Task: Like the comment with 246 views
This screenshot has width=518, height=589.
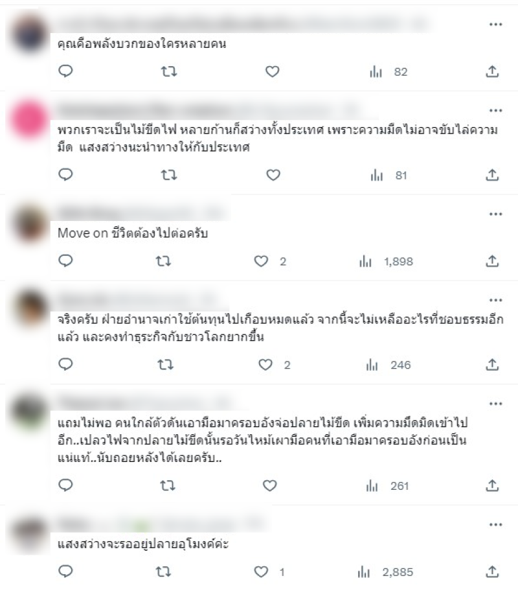Action: click(x=265, y=364)
